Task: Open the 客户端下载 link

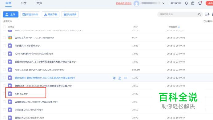Action: (176, 3)
